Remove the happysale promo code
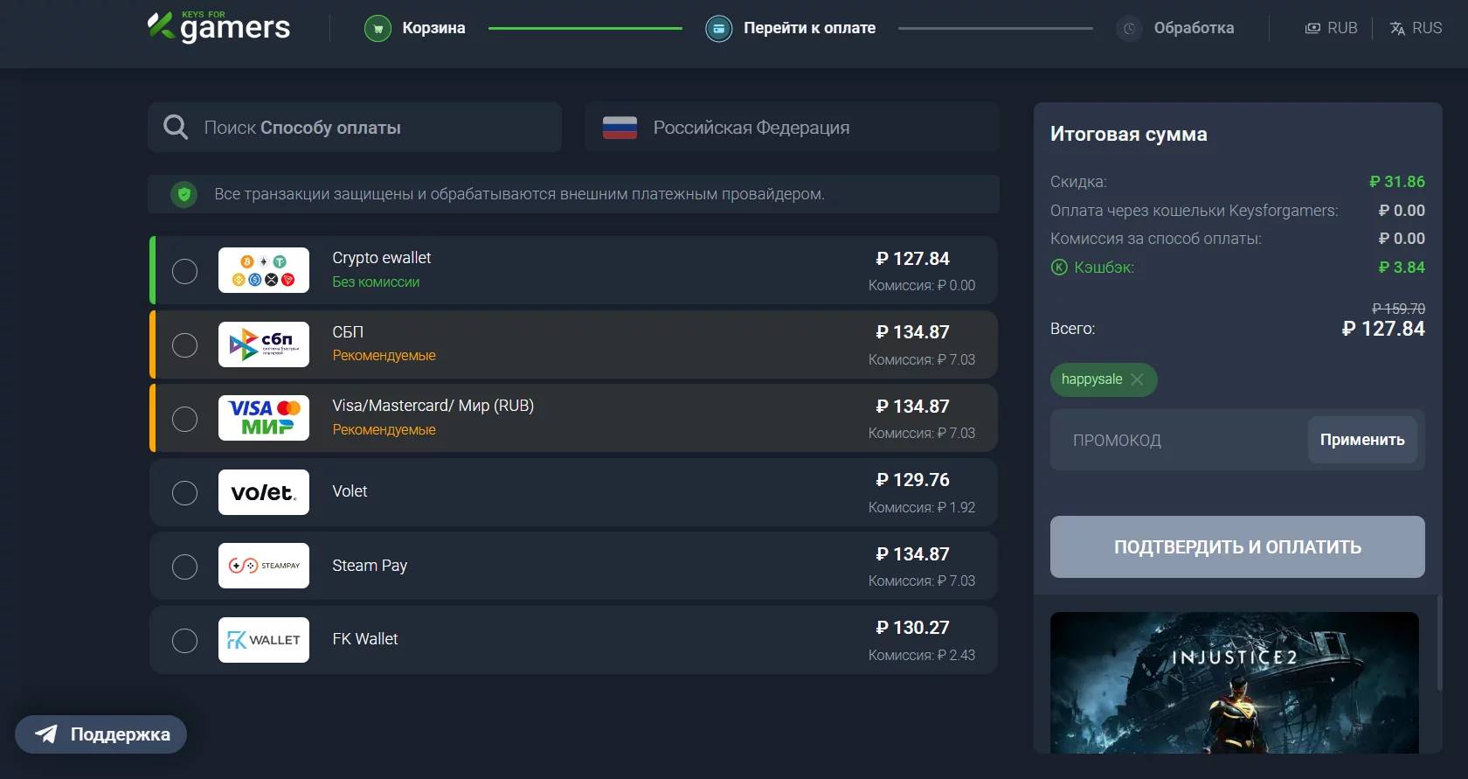Image resolution: width=1468 pixels, height=779 pixels. [x=1137, y=379]
